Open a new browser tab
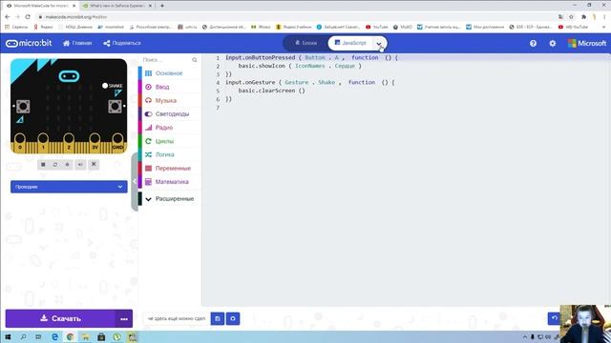Screen dimensions: 611x343 (162, 6)
